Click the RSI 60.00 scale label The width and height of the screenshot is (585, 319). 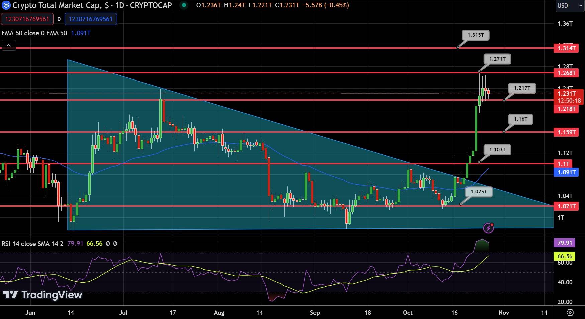565,263
